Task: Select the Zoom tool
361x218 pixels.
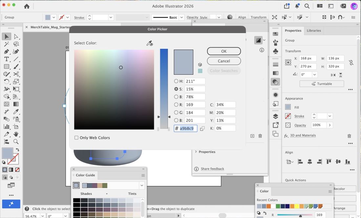Action: coord(16,142)
